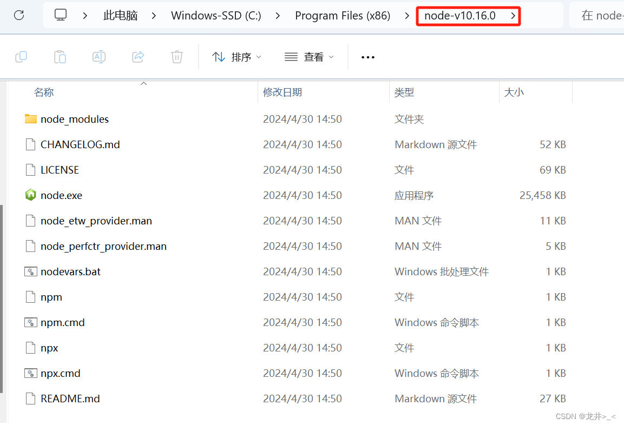624x425 pixels.
Task: Click the 69 KB size value
Action: [x=553, y=170]
